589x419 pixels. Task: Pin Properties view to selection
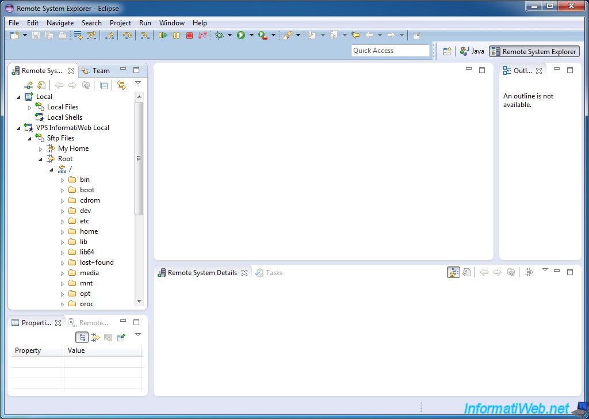point(121,337)
